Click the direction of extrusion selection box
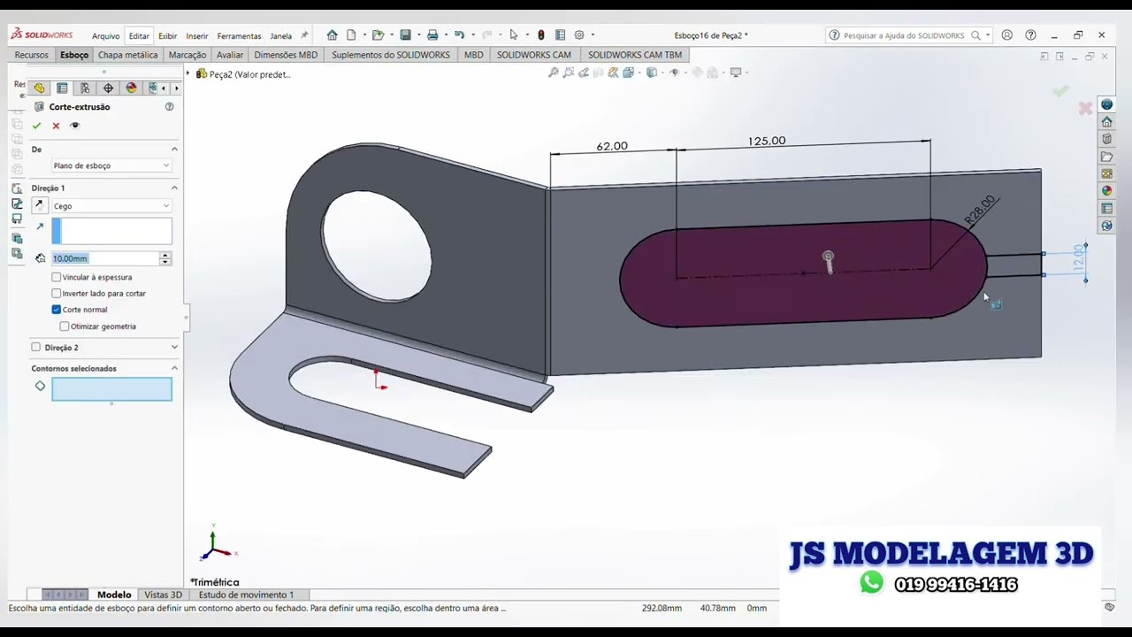 click(111, 231)
